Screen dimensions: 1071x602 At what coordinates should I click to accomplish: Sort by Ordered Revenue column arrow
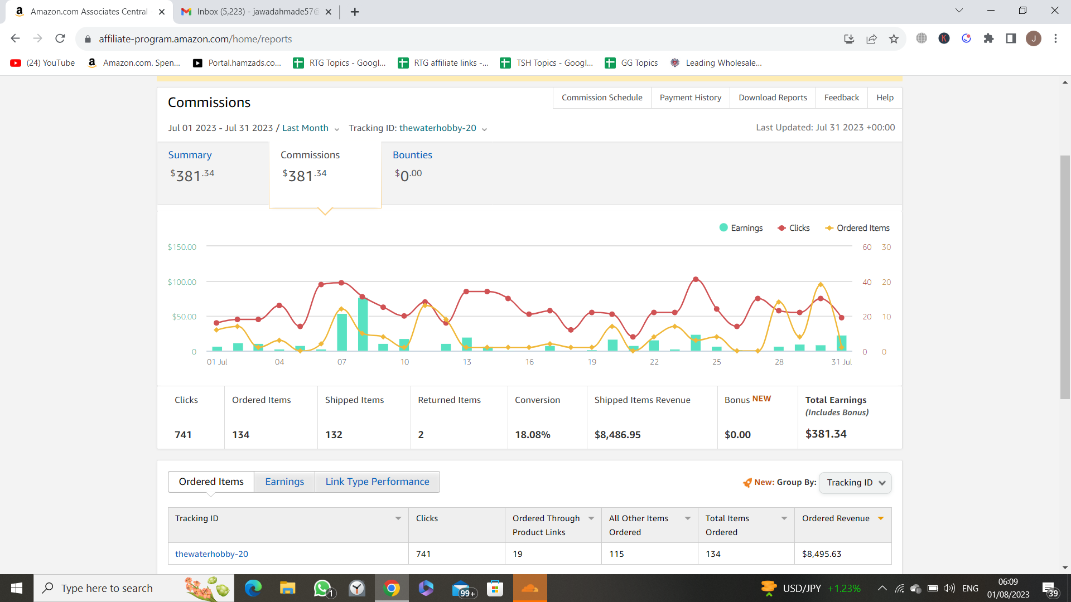point(881,518)
